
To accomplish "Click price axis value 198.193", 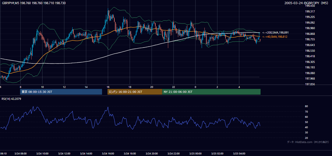I will [310, 68].
